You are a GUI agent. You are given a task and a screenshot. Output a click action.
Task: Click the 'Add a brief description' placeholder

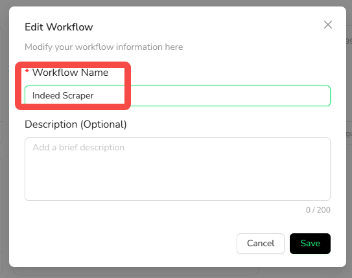coord(78,147)
